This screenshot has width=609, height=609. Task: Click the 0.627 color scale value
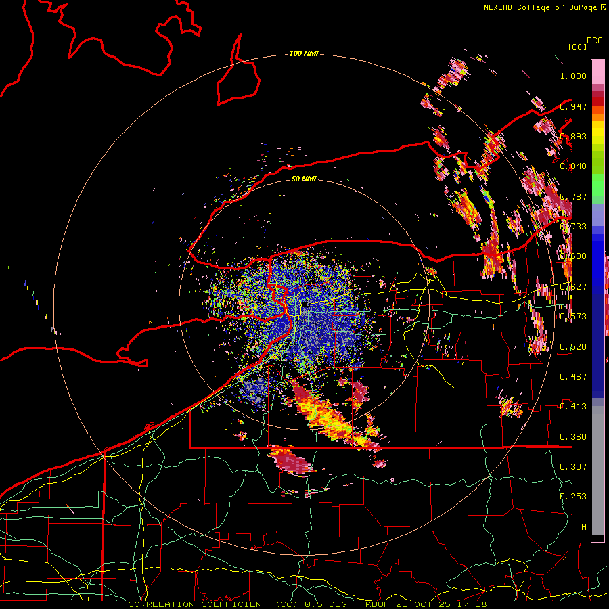click(x=573, y=287)
